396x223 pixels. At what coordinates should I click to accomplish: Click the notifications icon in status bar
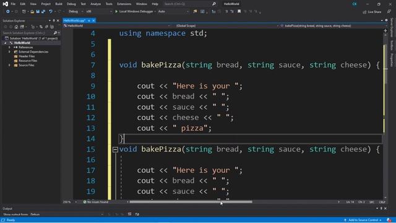coord(389,221)
